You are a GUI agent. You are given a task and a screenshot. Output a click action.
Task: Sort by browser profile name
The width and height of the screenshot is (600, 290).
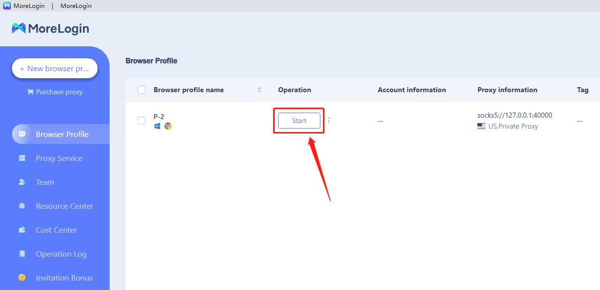point(259,90)
